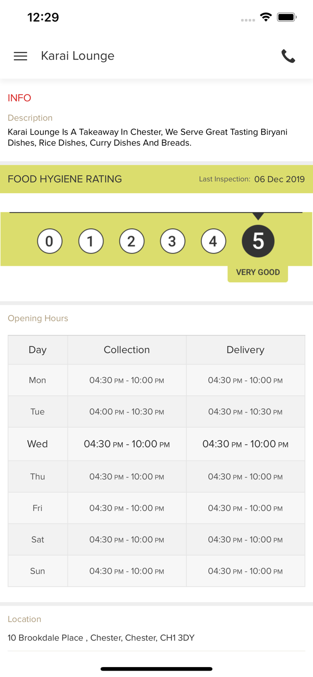313x677 pixels.
Task: Tap the phone call icon
Action: pyautogui.click(x=288, y=56)
